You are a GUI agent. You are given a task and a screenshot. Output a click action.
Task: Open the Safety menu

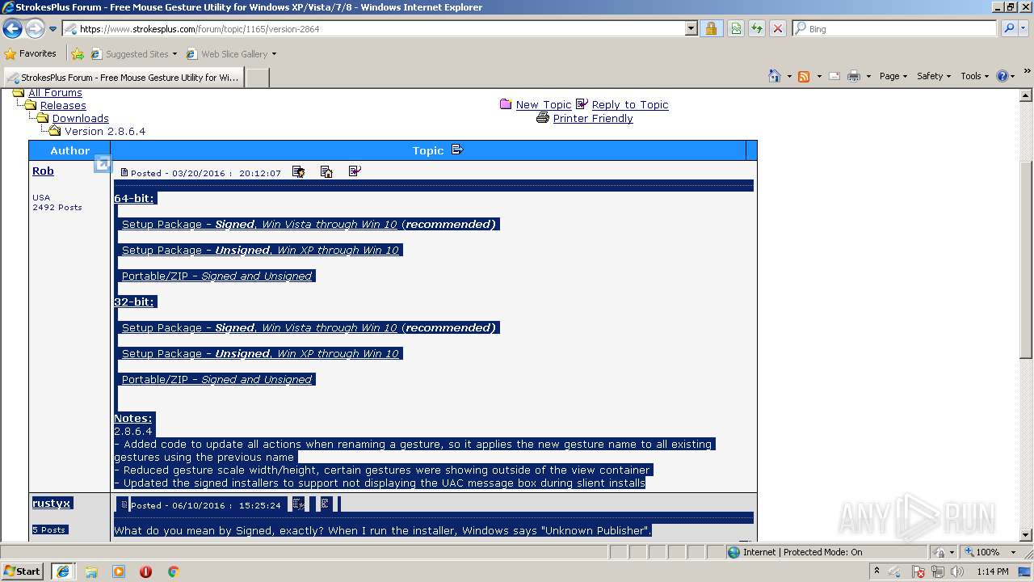[934, 76]
